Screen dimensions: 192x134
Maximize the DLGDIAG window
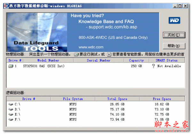click(180, 6)
